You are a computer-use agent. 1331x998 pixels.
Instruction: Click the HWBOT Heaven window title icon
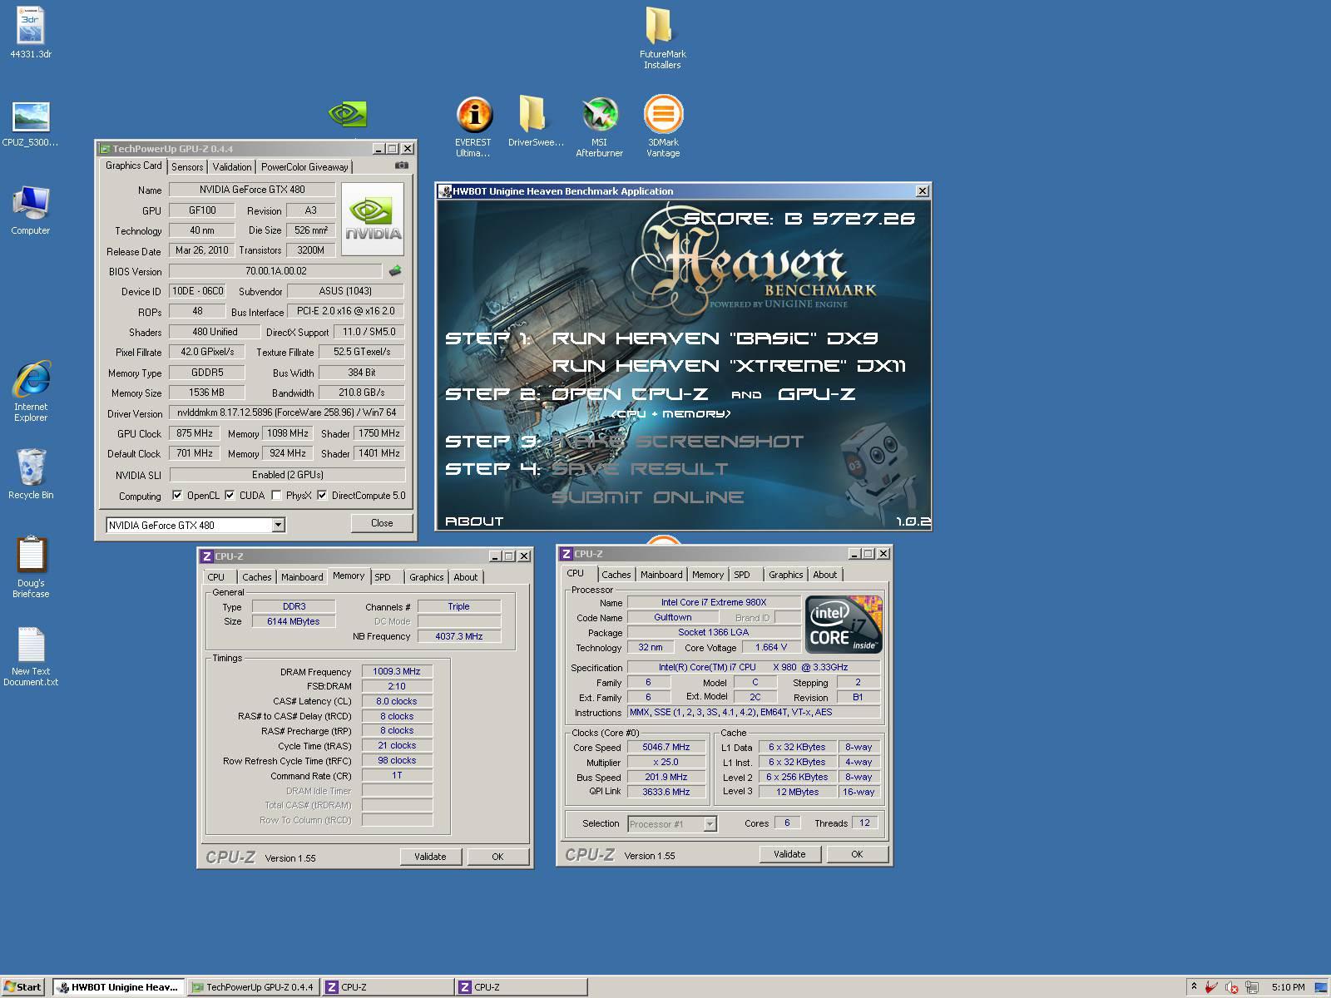tap(445, 191)
